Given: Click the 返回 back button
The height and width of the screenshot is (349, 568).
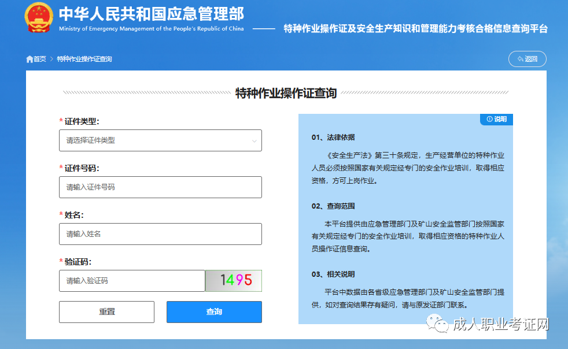Looking at the screenshot, I should coord(528,59).
